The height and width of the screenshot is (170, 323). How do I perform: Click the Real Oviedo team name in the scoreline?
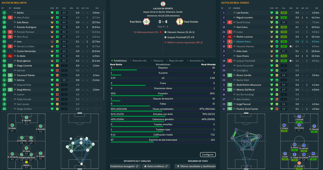191,22
